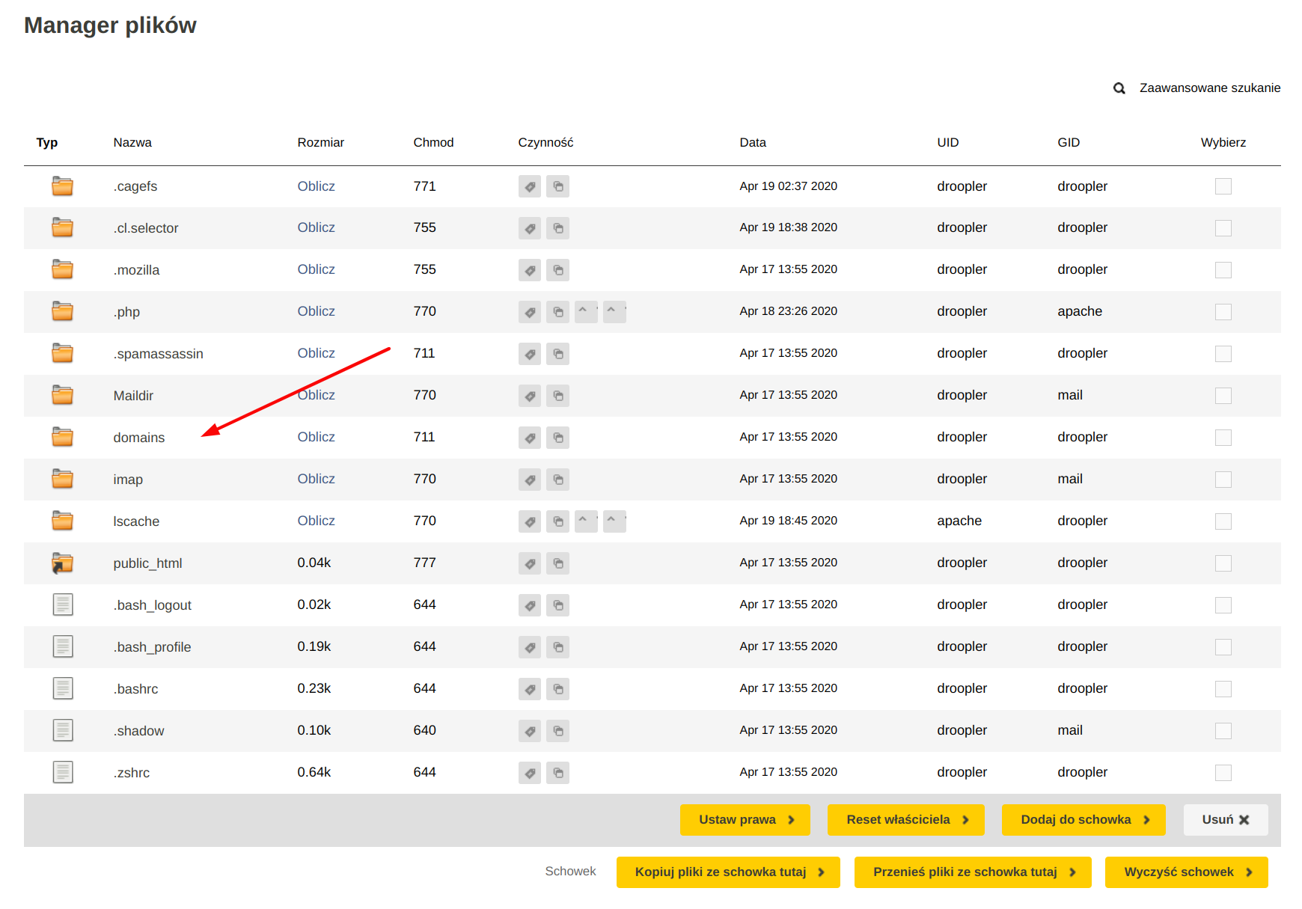Click the copy icon for .mozilla
The height and width of the screenshot is (909, 1302).
[557, 270]
